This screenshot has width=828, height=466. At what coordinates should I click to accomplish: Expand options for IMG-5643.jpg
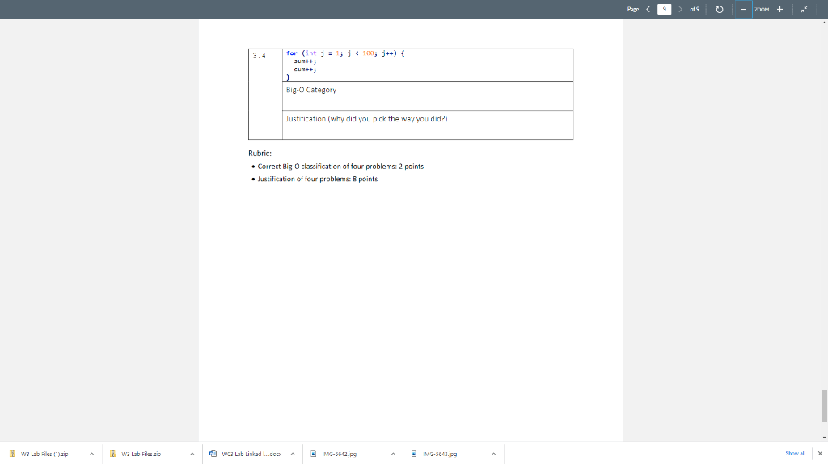(493, 454)
